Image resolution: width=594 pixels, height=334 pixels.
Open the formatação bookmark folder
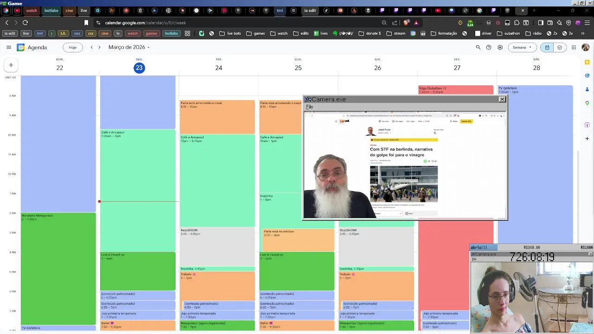(x=444, y=33)
